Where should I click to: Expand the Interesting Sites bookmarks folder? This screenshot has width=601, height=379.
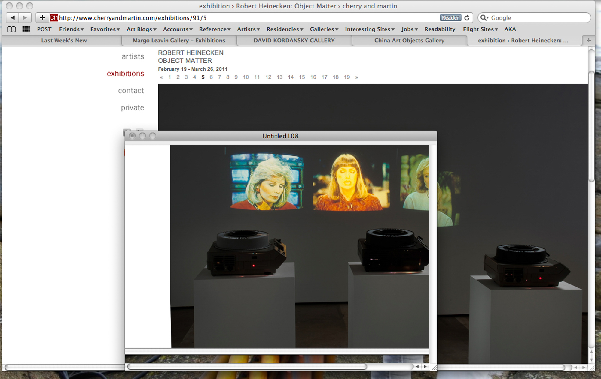[x=370, y=29]
